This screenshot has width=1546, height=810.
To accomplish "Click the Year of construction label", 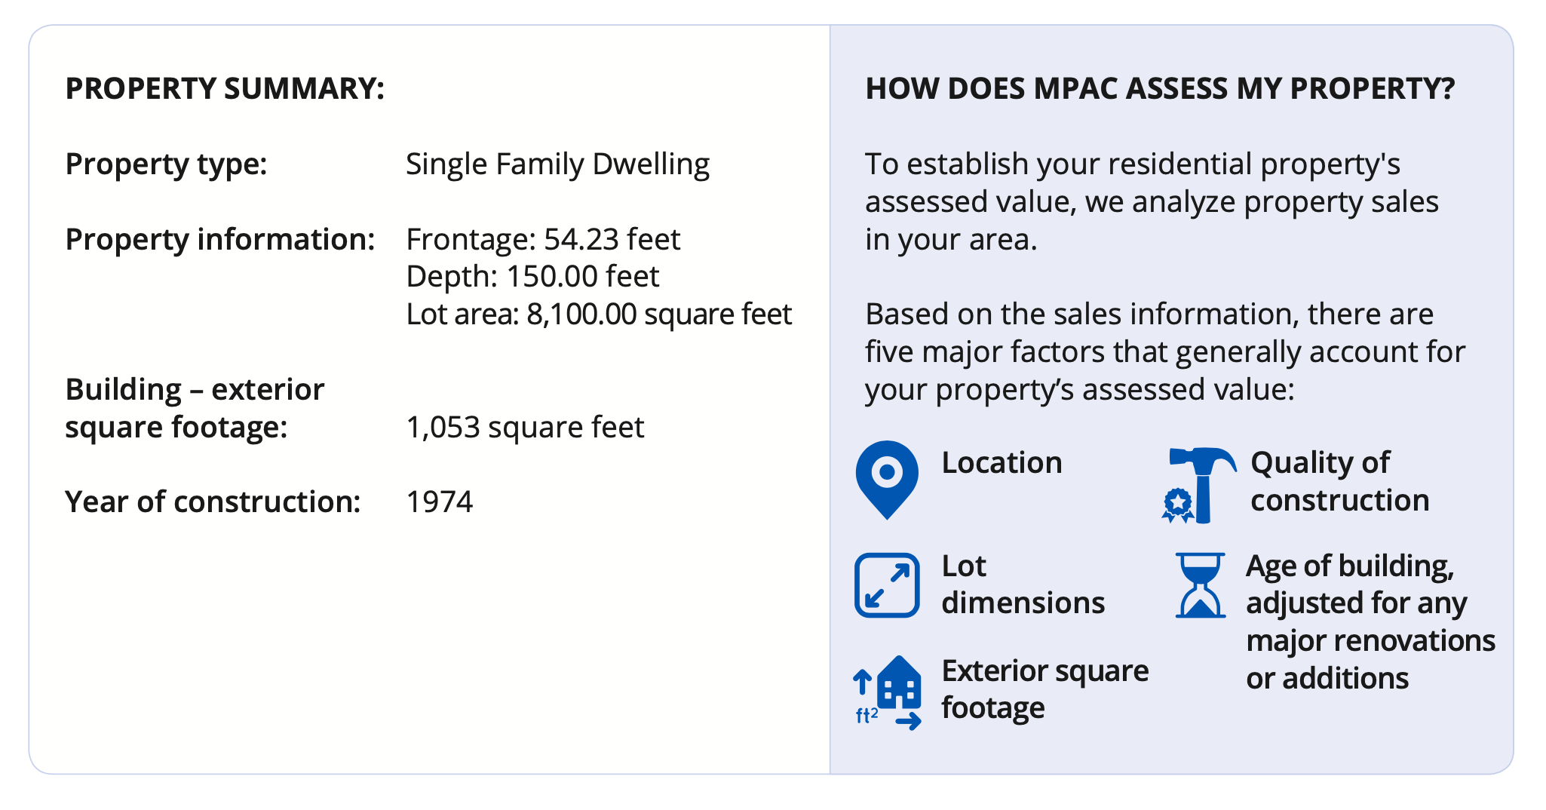I will click(213, 502).
